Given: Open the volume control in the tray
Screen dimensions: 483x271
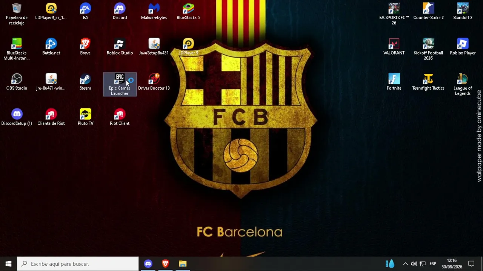Looking at the screenshot, I should point(414,264).
